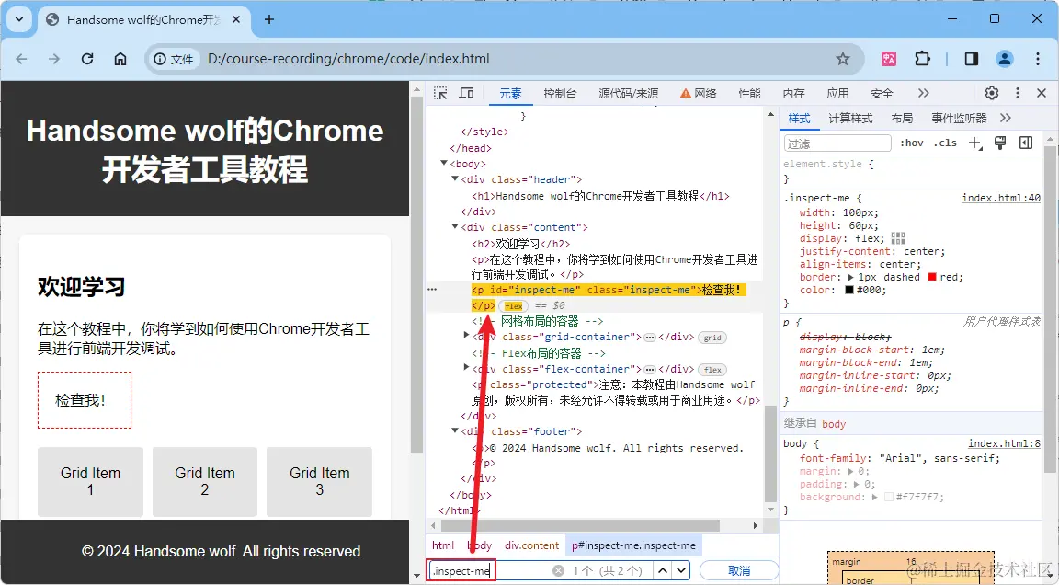The image size is (1059, 585).
Task: Switch to the 源代码/来源 panel
Action: point(628,93)
